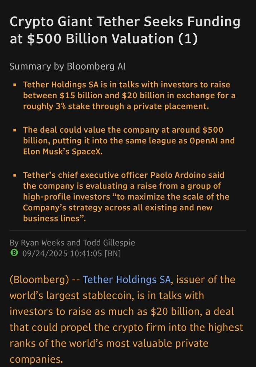Click Elon Musk's SpaceX text
The height and width of the screenshot is (367, 256).
[63, 152]
